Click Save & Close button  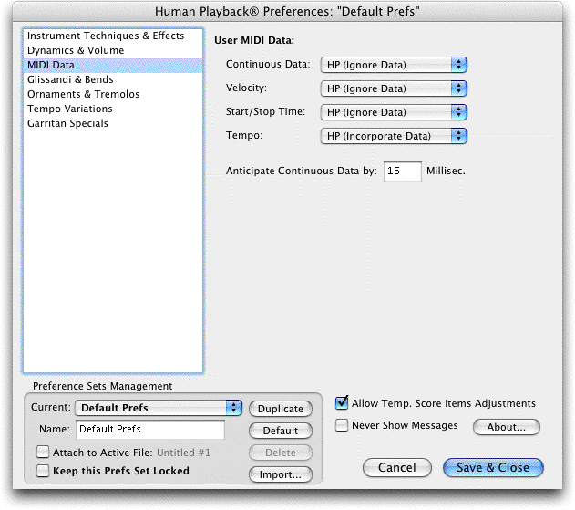[493, 467]
